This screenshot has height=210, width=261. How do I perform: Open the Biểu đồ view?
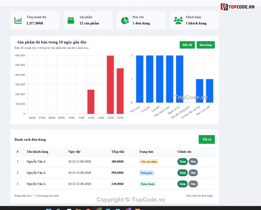click(187, 45)
